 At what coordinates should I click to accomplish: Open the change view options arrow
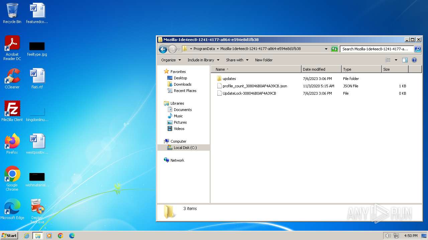coord(396,60)
